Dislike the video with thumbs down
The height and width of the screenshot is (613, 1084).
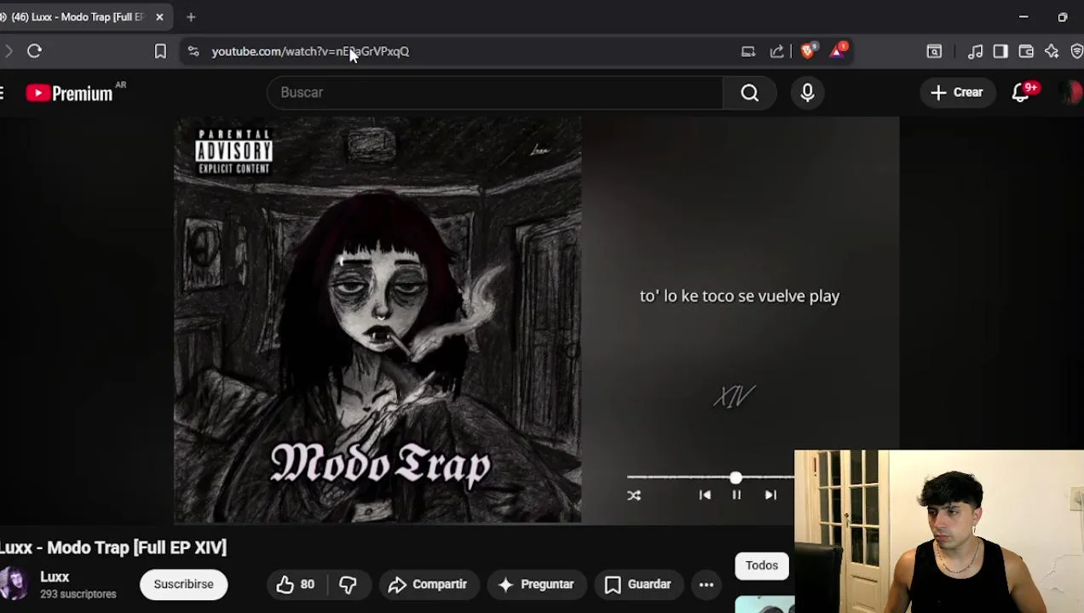(348, 584)
